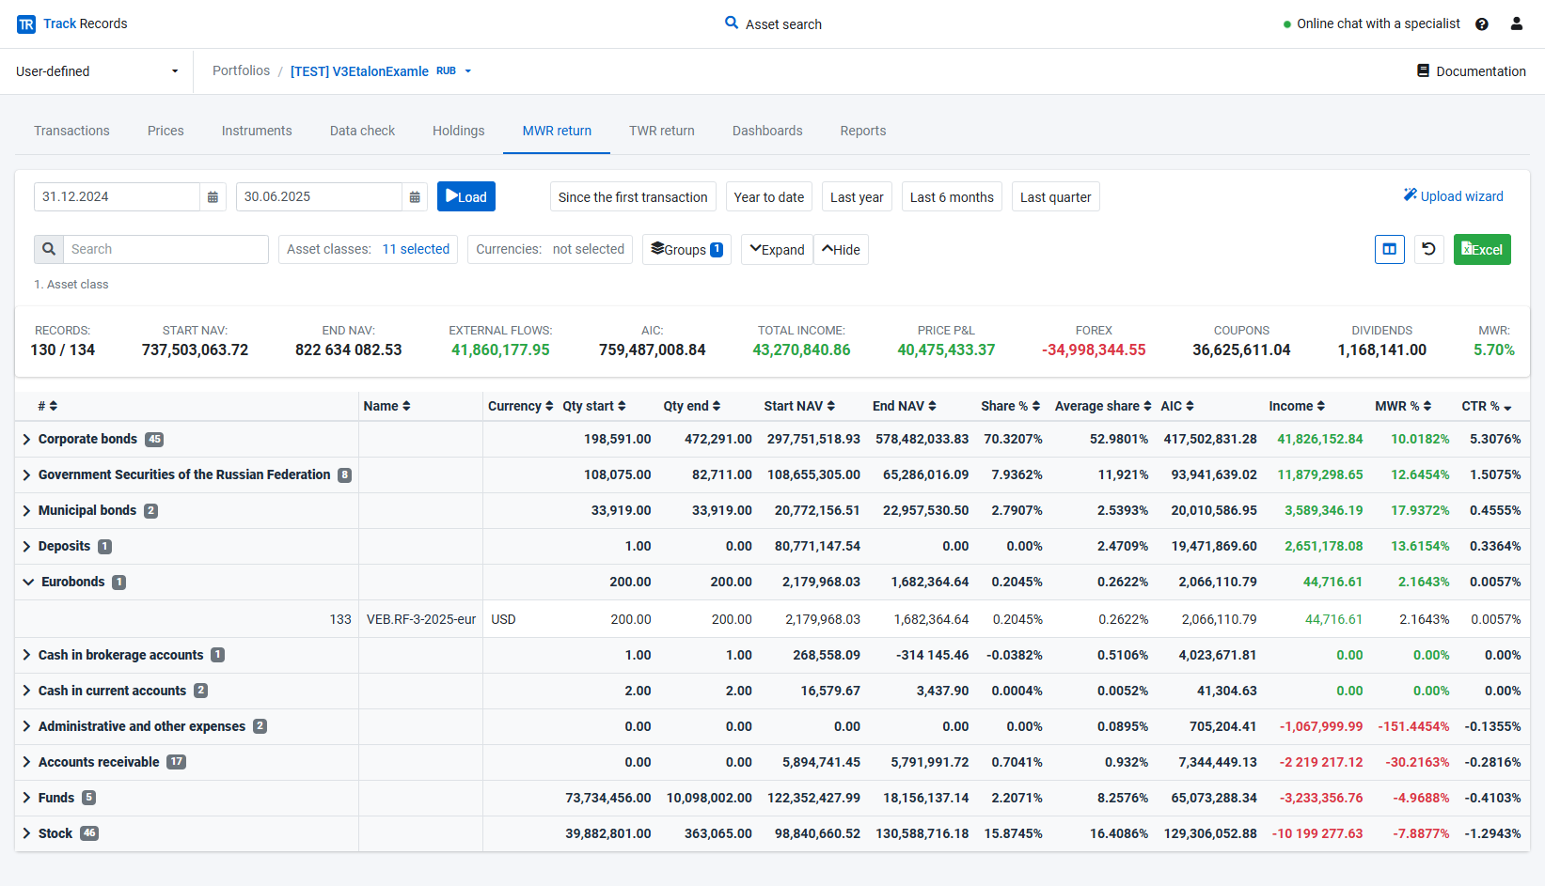
Task: Open the User-defined dropdown
Action: (x=97, y=71)
